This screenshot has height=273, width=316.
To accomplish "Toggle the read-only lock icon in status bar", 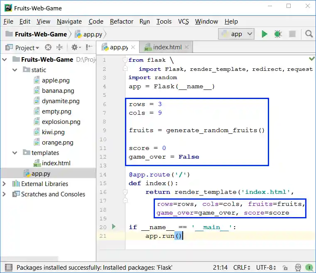I will pyautogui.click(x=286, y=268).
